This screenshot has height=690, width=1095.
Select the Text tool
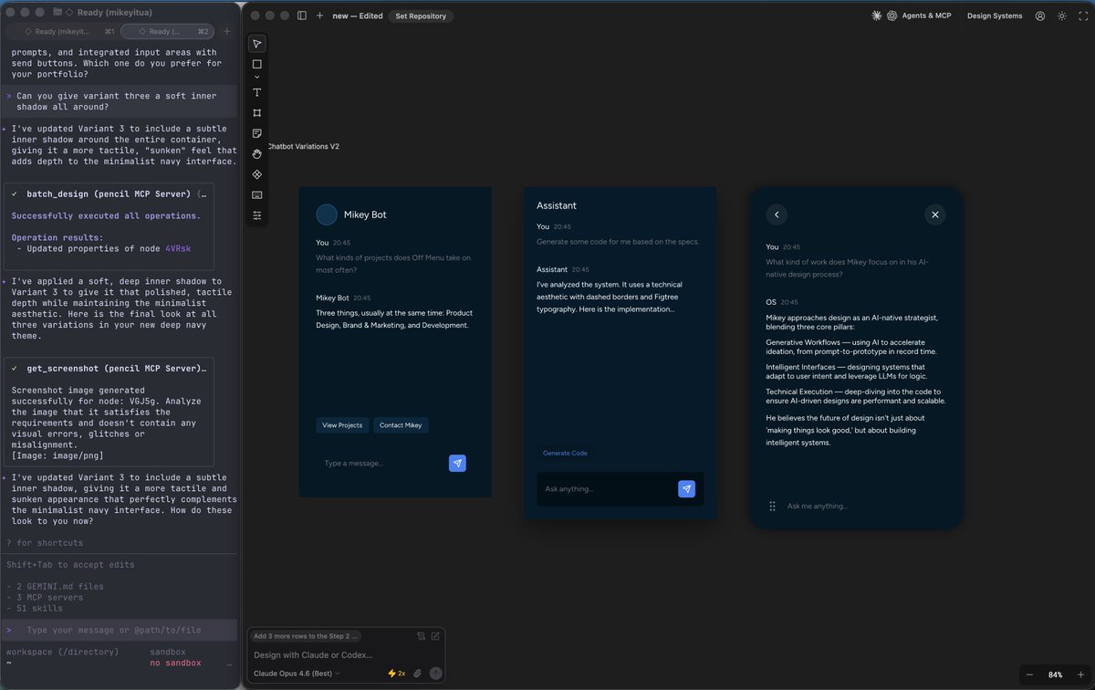256,92
